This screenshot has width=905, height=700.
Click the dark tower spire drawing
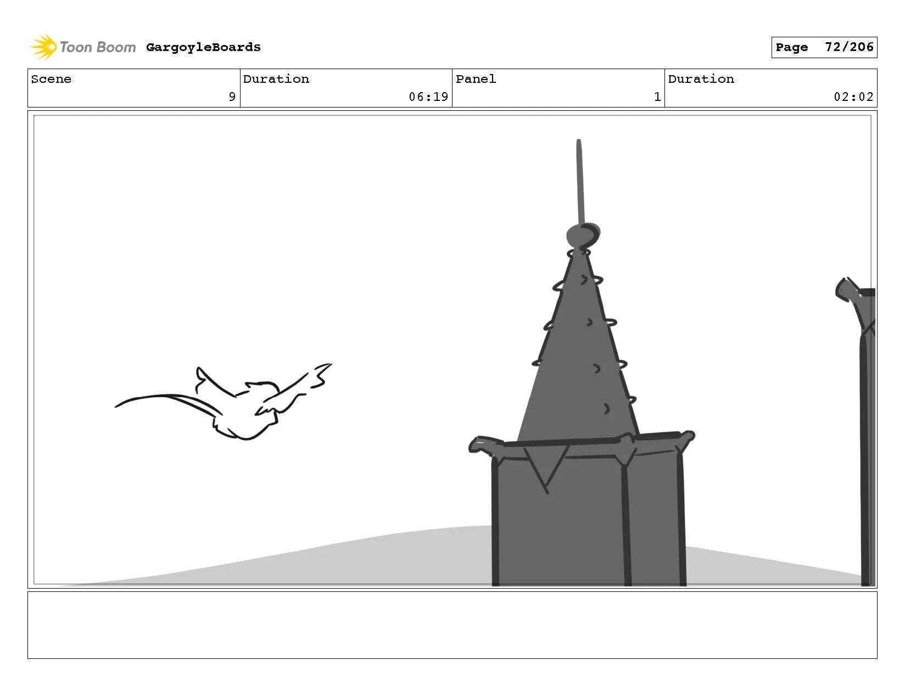click(x=582, y=363)
